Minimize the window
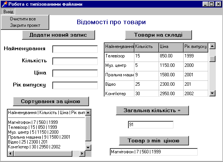This screenshot has height=162, width=223. [205, 4]
